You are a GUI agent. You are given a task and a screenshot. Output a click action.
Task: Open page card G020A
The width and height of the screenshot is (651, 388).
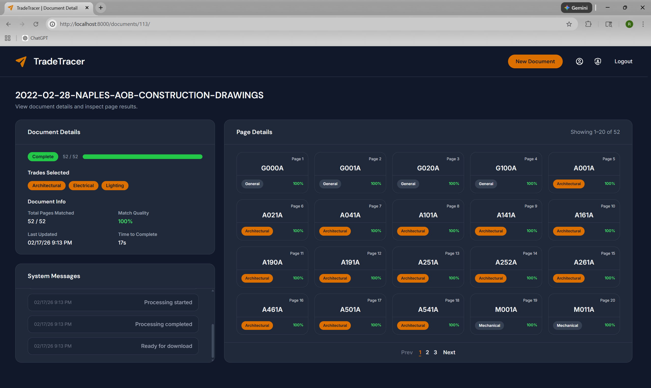428,173
